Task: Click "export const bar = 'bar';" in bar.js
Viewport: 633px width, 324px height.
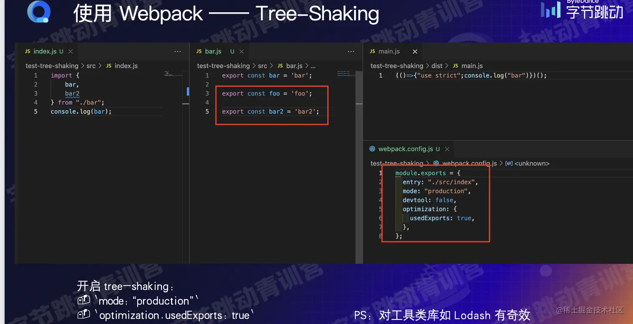Action: click(x=267, y=75)
